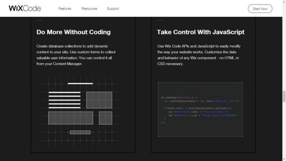Click the JavaScript code snippet image
The width and height of the screenshot is (286, 161).
coord(200,109)
